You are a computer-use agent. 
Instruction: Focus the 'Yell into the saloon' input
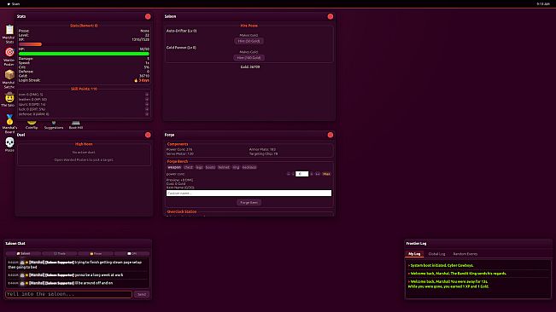69,294
